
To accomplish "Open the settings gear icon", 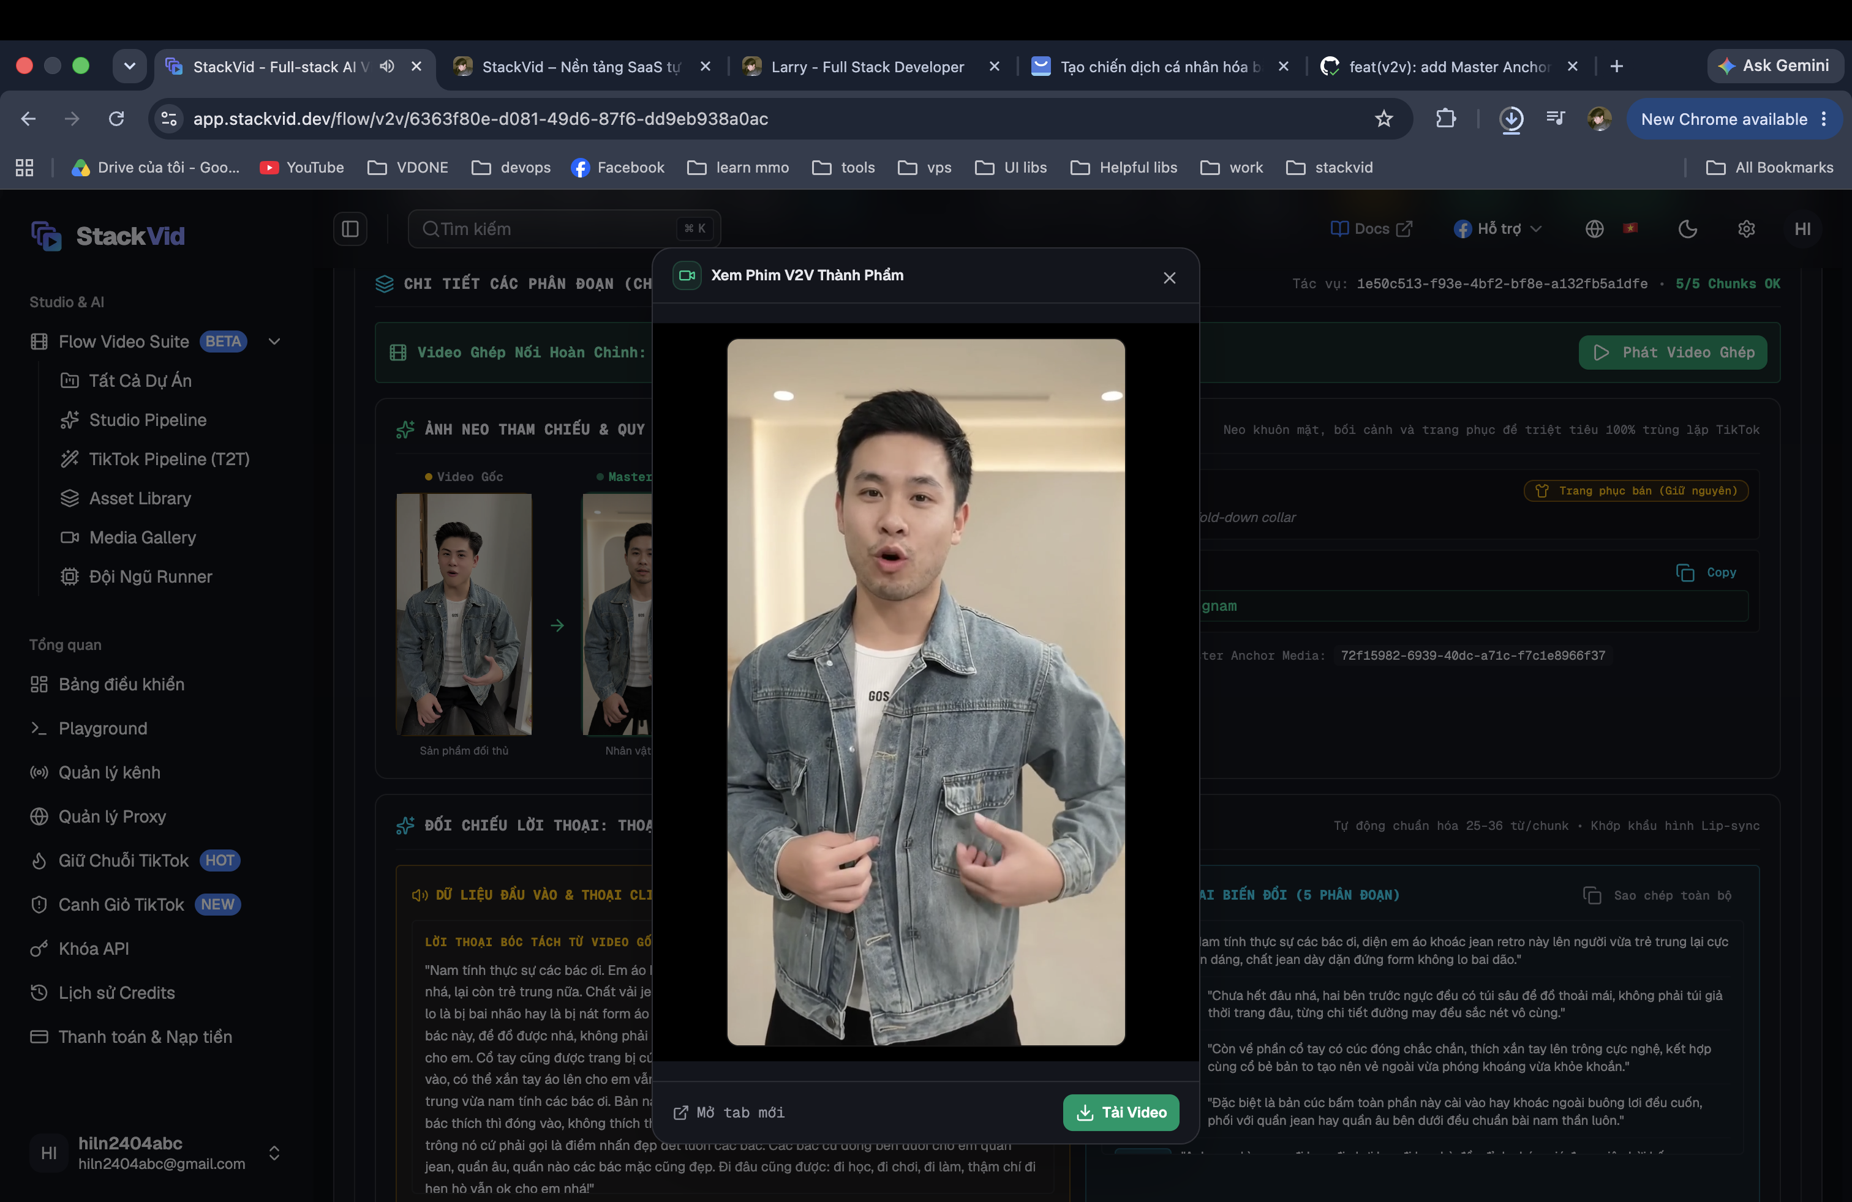I will point(1746,228).
